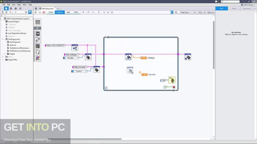Screen dimensions: 257x144
Task: Select the tag node wired to Test.Voltage
Action: pos(88,57)
